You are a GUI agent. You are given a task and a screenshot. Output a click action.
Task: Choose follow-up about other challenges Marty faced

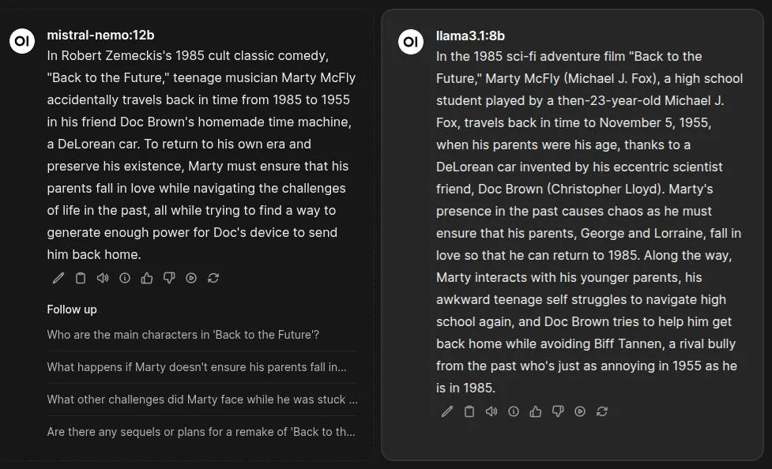[201, 400]
